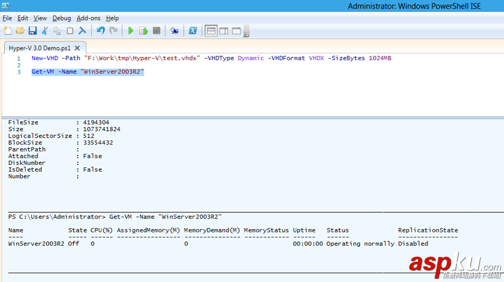
Task: Copy selection with the Copy icon
Action: 57,31
